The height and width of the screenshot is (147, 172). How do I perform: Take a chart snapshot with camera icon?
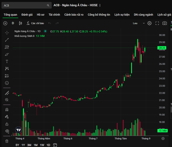165,23
